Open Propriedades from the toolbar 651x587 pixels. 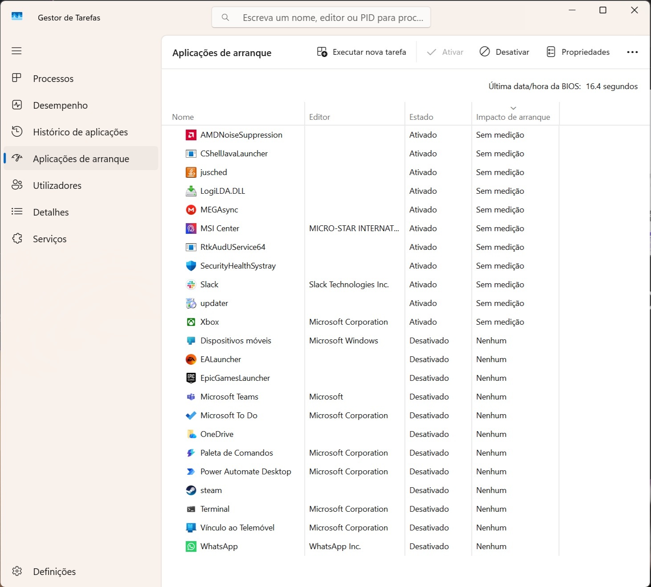[x=578, y=52]
